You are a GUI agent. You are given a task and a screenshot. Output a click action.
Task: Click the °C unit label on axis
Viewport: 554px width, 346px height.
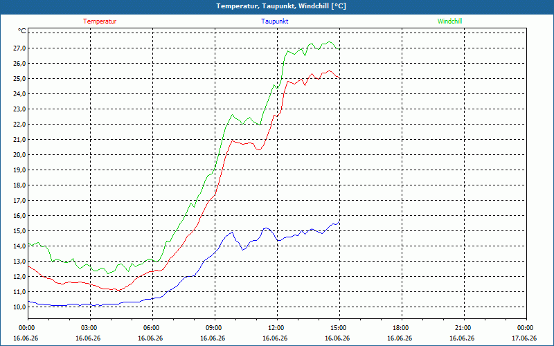tap(21, 31)
